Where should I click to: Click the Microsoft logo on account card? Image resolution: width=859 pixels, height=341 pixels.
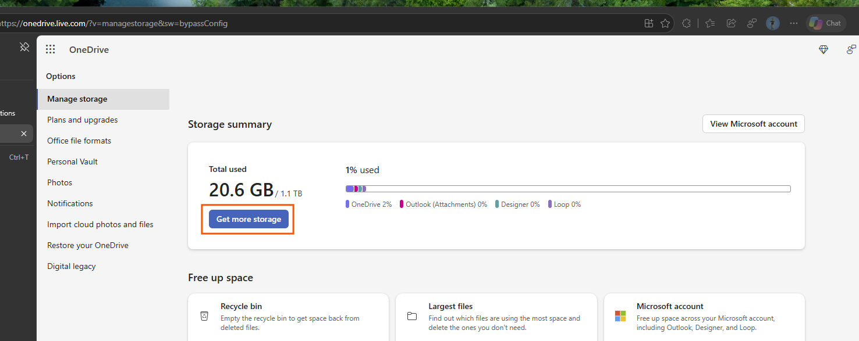coord(620,316)
